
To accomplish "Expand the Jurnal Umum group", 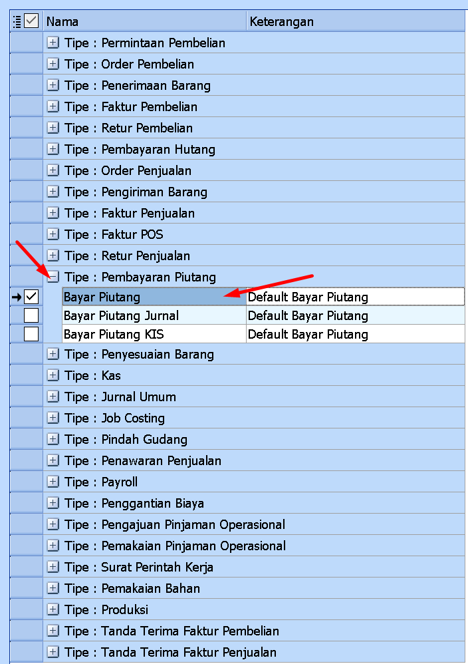I will [x=53, y=397].
